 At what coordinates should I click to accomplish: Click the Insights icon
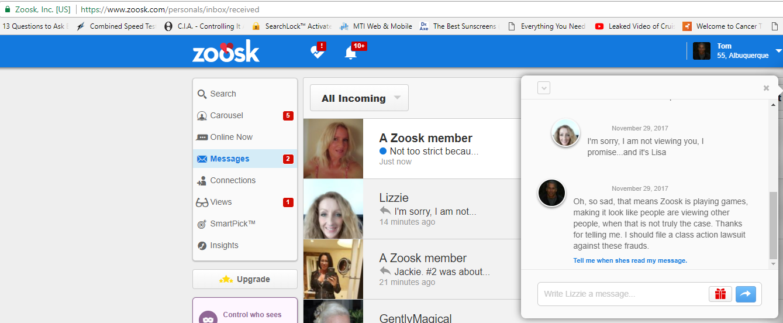point(202,246)
